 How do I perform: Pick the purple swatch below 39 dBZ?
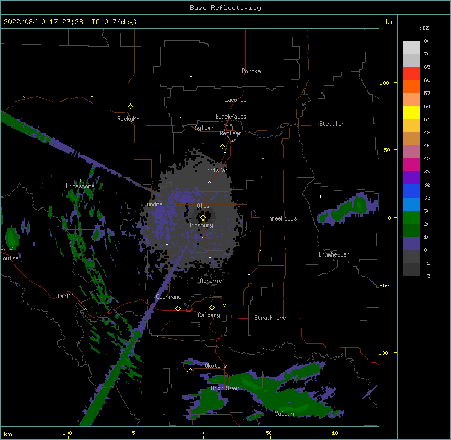coord(411,178)
